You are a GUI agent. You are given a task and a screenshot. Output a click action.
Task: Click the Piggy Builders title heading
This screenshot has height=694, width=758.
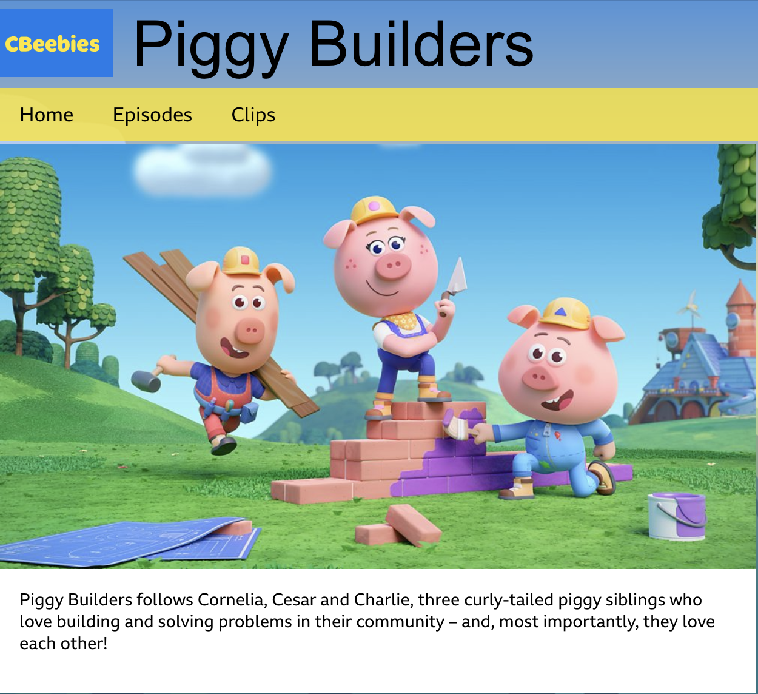(333, 44)
